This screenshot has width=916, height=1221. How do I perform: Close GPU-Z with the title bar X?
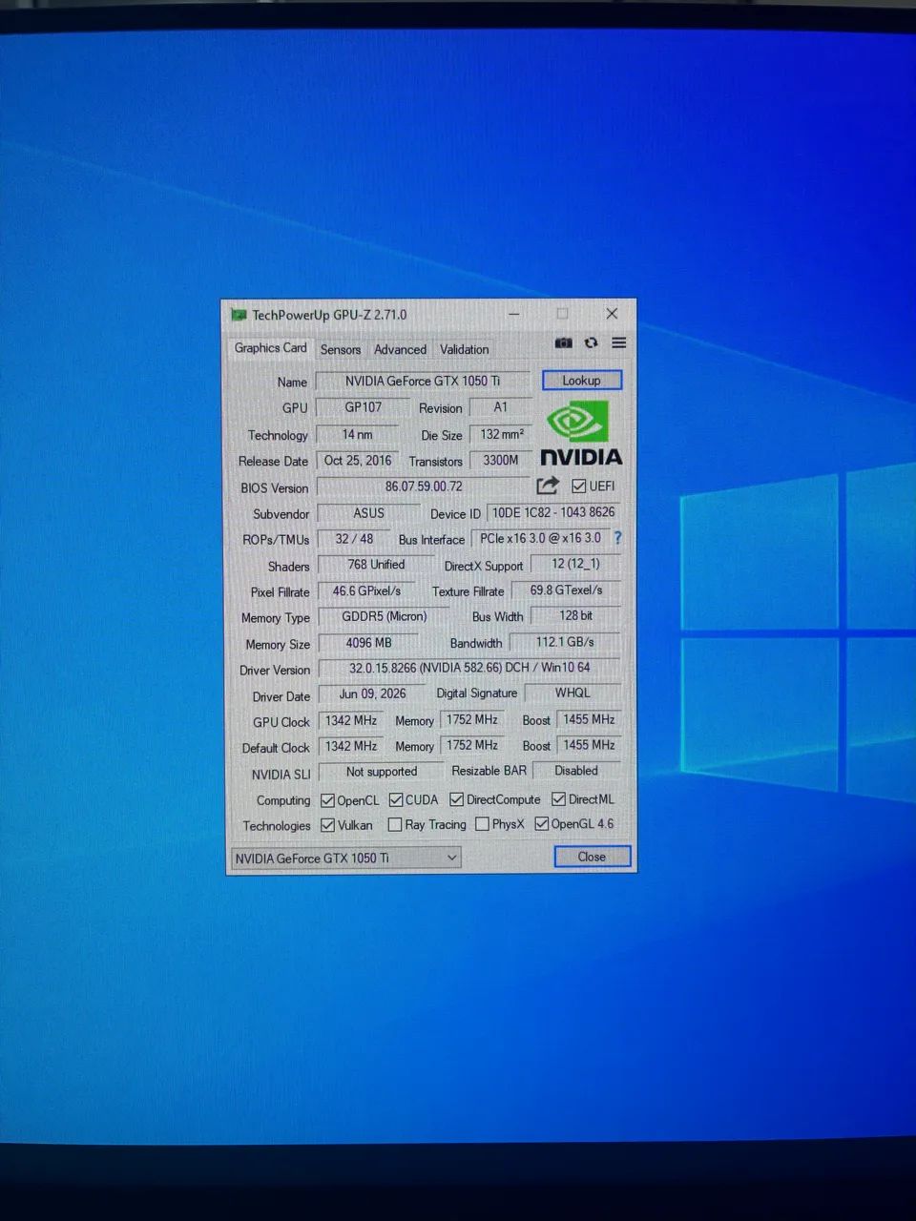point(612,313)
